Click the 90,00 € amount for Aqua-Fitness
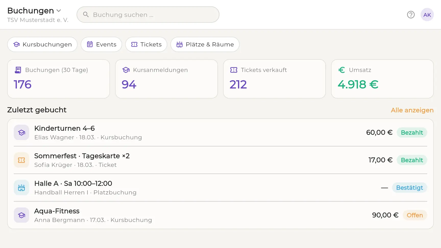This screenshot has width=441, height=248. point(385,215)
